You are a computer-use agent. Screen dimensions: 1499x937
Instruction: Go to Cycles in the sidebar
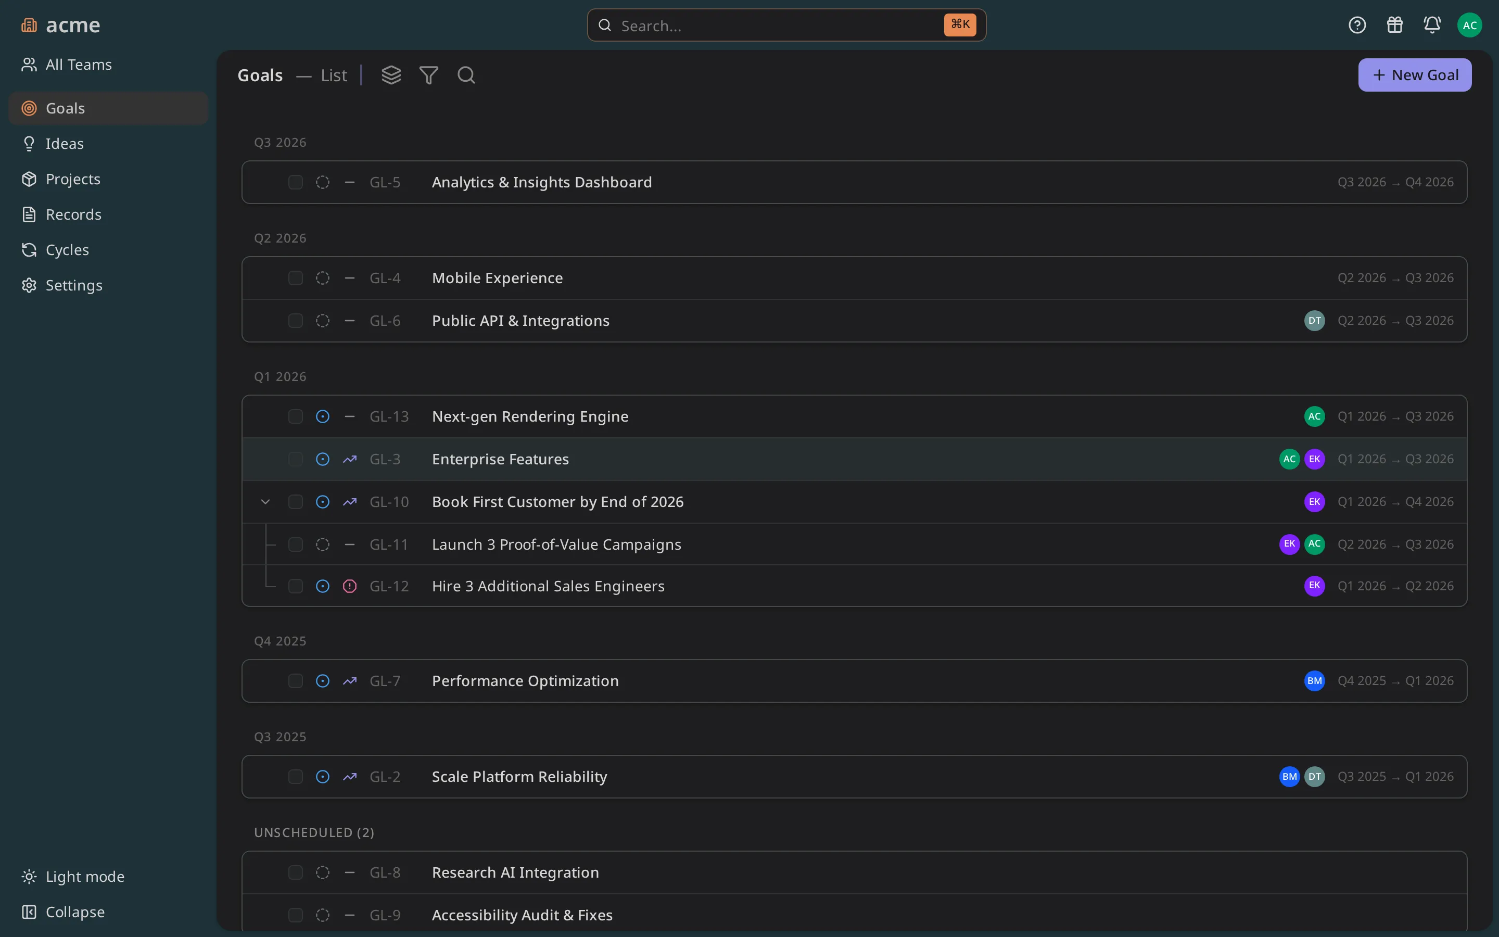108,250
